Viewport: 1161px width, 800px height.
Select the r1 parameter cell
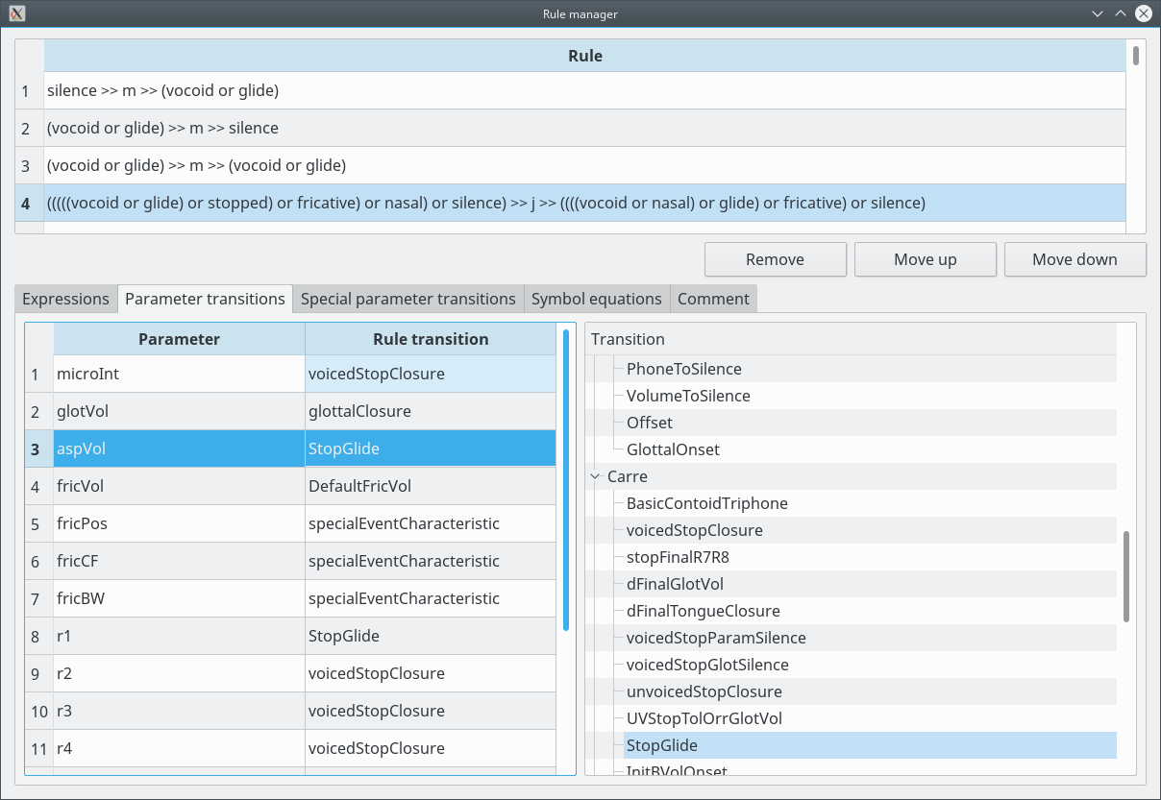179,636
